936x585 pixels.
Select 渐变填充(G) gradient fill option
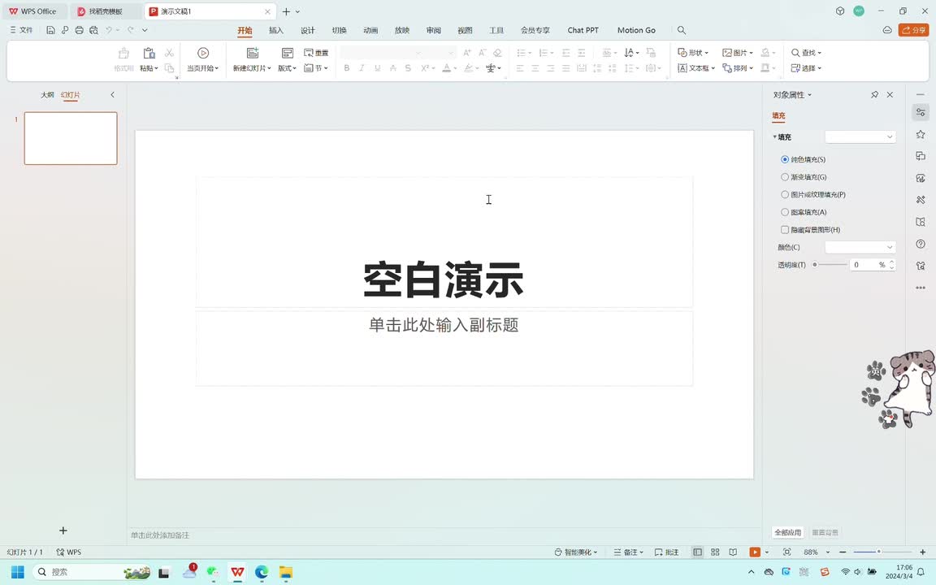[785, 177]
